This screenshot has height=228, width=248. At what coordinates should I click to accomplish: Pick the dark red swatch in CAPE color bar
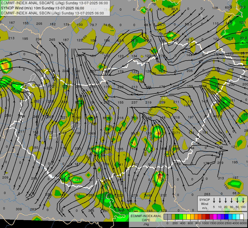coord(207,217)
